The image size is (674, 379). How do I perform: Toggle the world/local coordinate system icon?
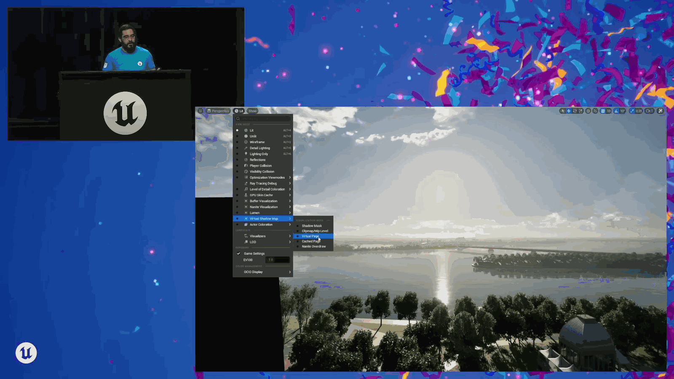pyautogui.click(x=588, y=111)
